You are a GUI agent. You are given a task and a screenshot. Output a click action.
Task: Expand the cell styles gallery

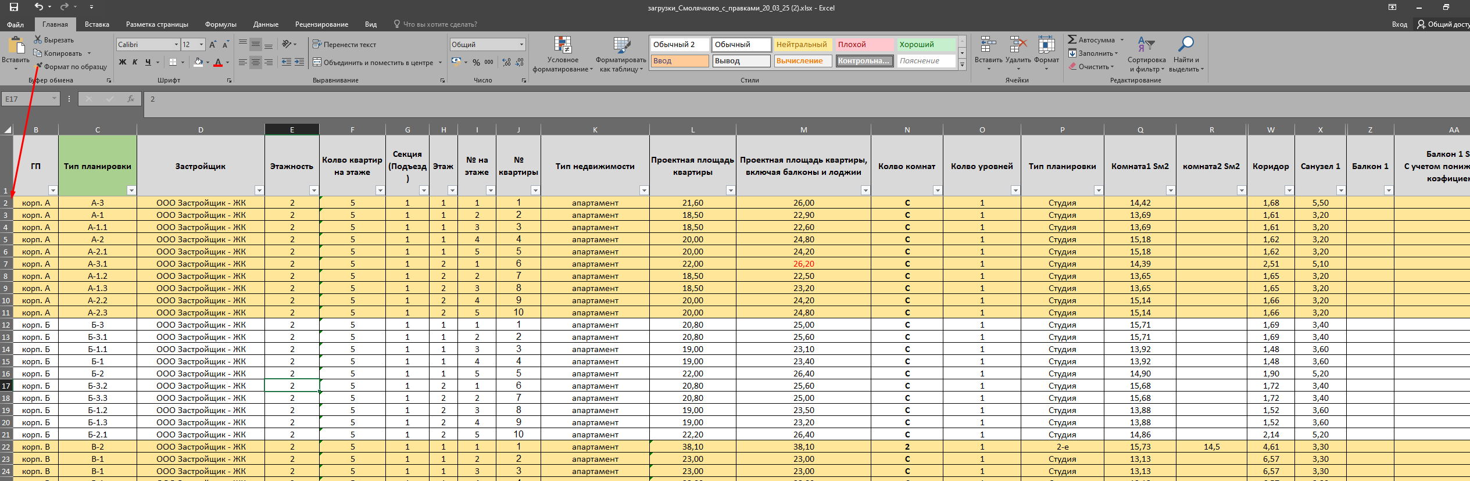pyautogui.click(x=962, y=65)
